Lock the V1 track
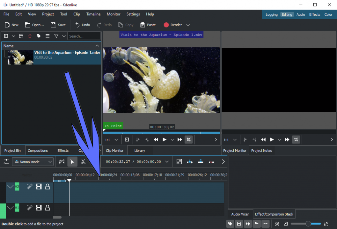This screenshot has height=229, width=337. [47, 208]
